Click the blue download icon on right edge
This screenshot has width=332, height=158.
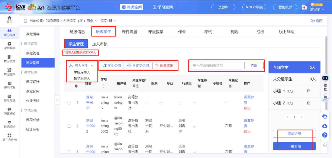(325, 126)
